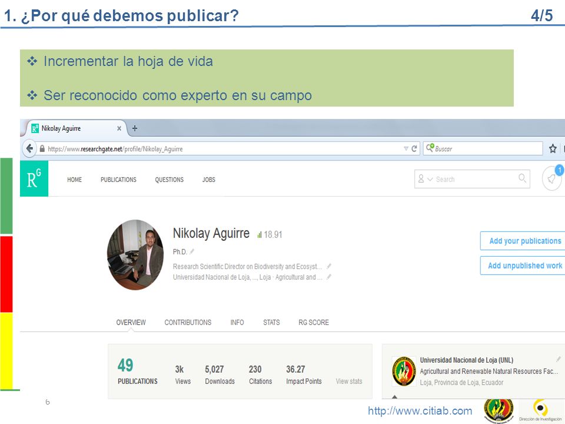565x424 pixels.
Task: Click the RG score bars icon near 18.91
Action: click(260, 235)
